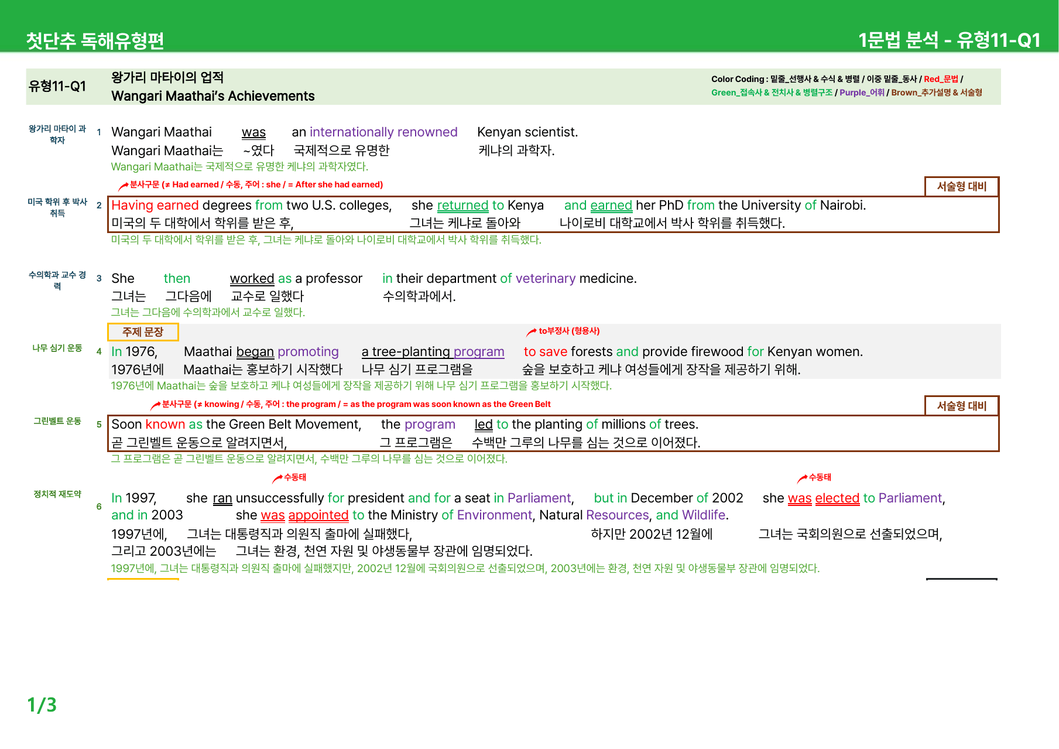Viewport: 1059px width, 749px height.
Task: Click the purple word 'Wildlife'
Action: (x=704, y=515)
